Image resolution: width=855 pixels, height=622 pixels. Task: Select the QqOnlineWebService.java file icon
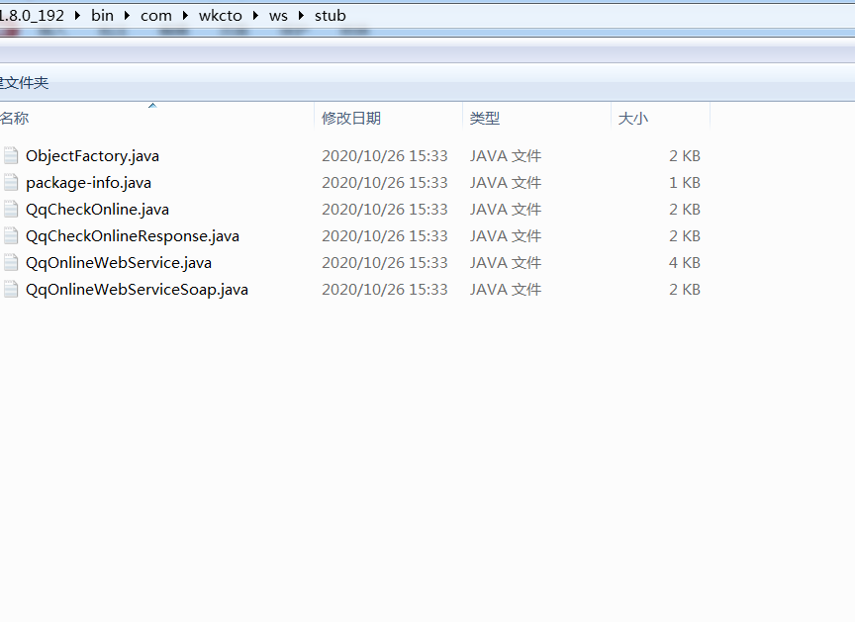(x=10, y=262)
